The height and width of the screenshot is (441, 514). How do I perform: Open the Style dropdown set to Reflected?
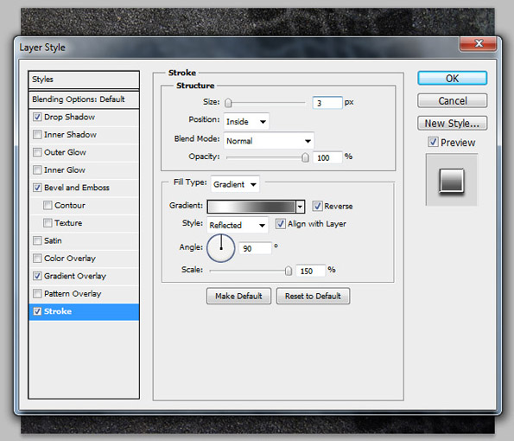(238, 225)
